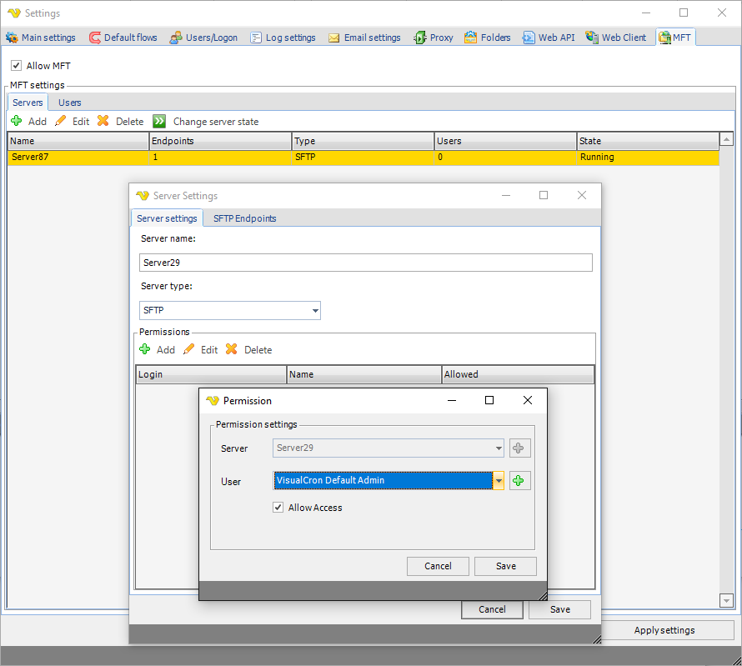Click Delete icon in Permissions toolbar

pos(232,350)
